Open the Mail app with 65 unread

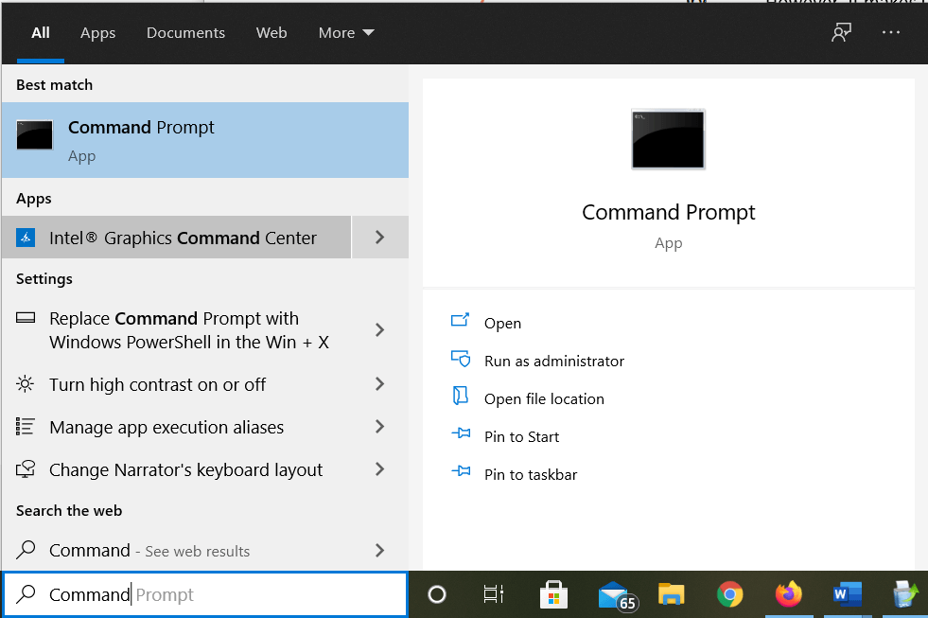point(613,594)
